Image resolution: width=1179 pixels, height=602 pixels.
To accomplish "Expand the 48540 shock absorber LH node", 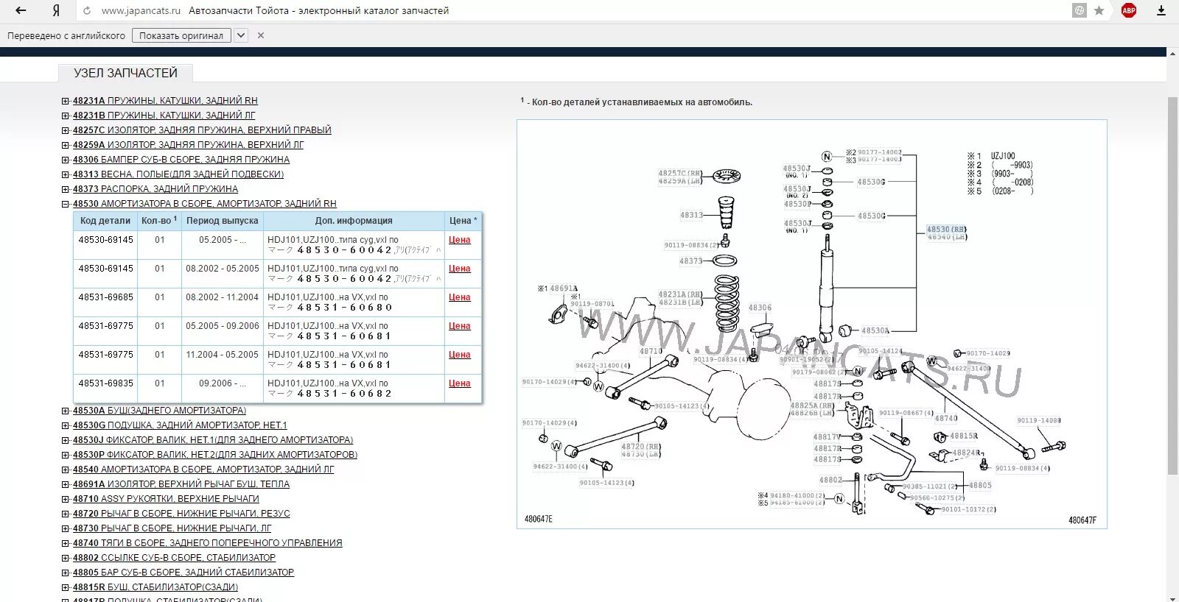I will tap(66, 470).
